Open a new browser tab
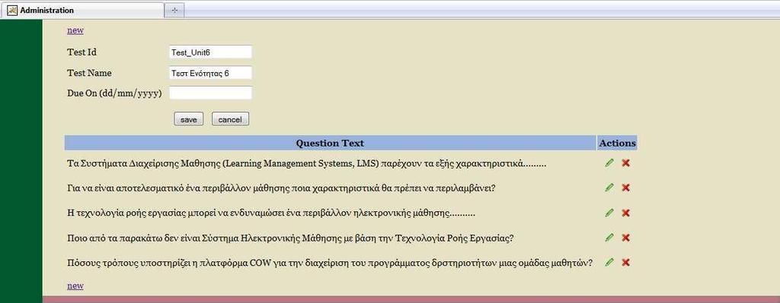The width and height of the screenshot is (780, 303). pos(174,11)
